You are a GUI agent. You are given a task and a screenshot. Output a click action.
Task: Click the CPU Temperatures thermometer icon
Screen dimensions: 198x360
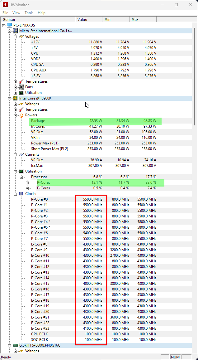21,109
